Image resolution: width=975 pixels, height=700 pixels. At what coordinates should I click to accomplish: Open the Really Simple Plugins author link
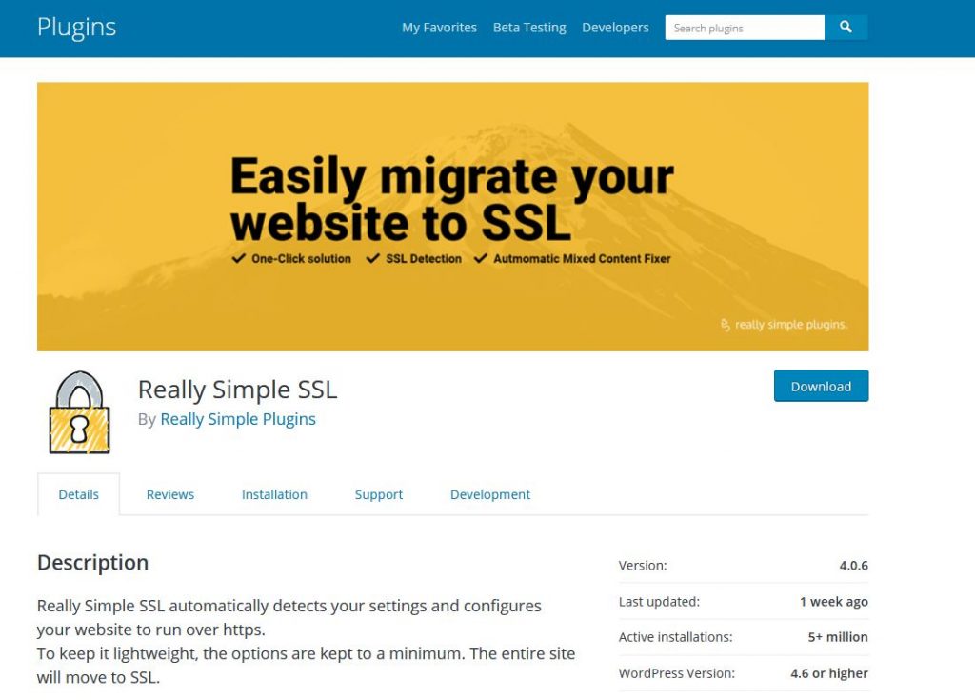point(237,419)
